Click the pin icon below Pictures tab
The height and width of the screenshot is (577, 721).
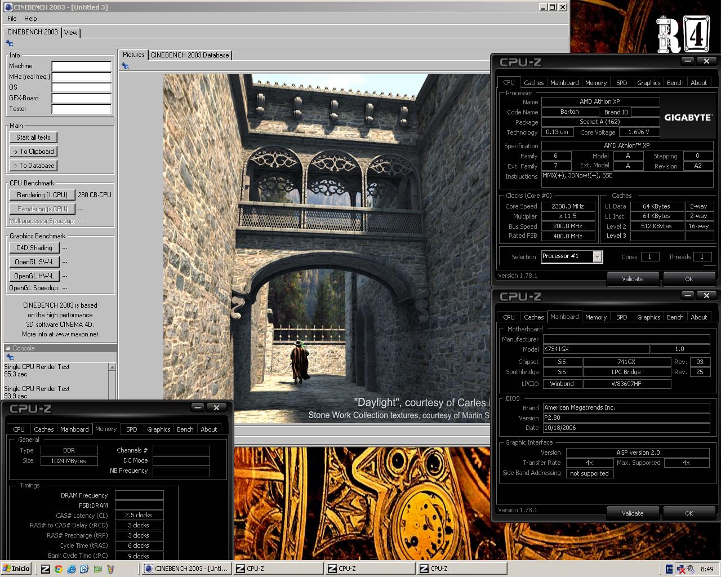[x=125, y=66]
